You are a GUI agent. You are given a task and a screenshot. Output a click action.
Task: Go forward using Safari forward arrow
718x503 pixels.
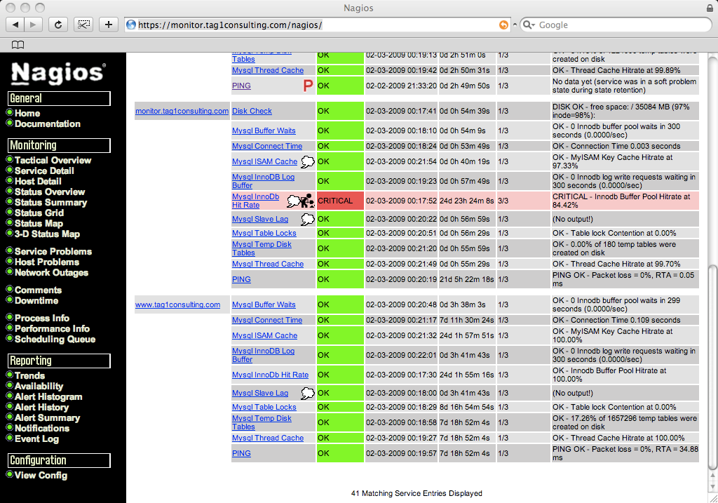click(33, 25)
